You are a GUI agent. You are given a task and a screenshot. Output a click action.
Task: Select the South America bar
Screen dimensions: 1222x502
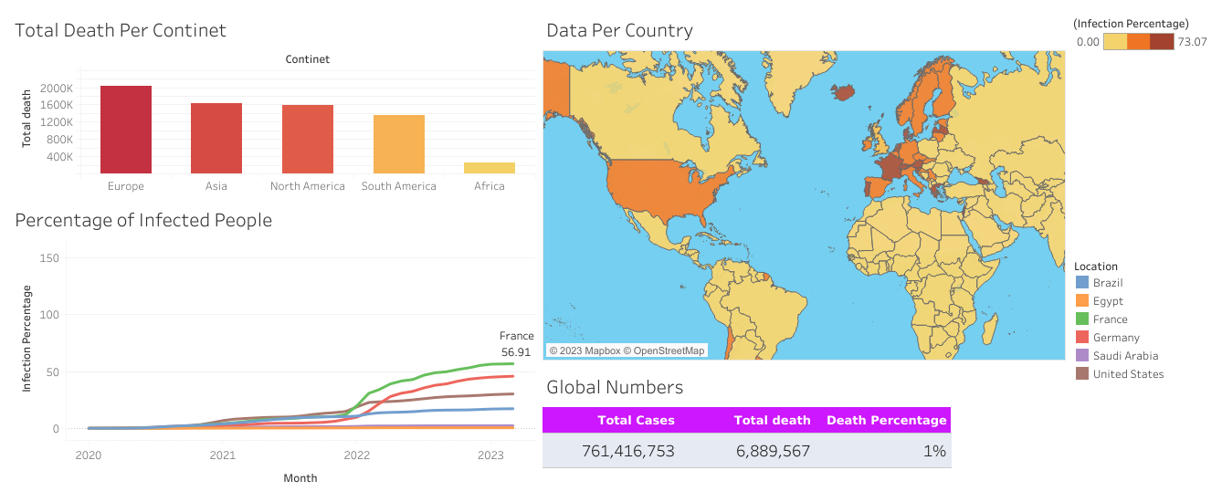point(399,144)
